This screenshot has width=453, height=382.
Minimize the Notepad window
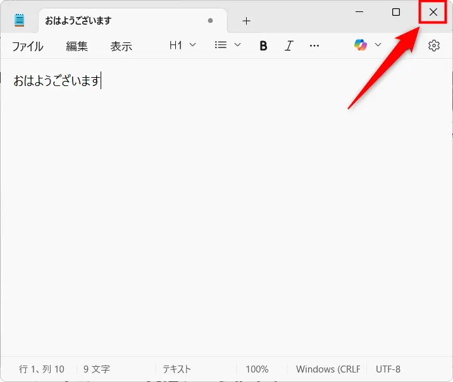(359, 12)
